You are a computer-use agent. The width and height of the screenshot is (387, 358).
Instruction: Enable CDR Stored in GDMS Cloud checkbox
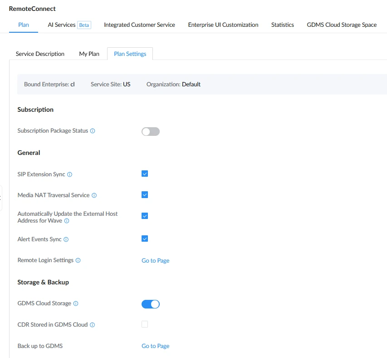tap(145, 324)
